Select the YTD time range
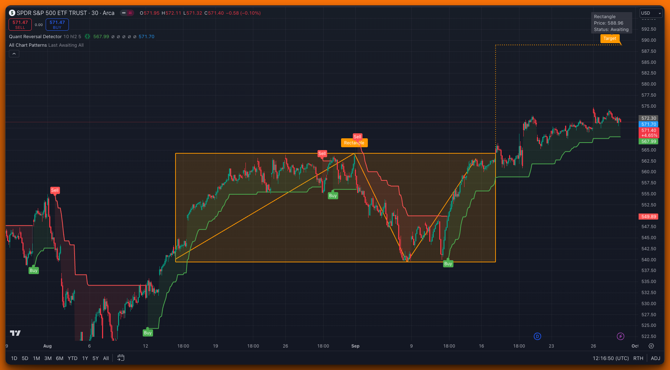The width and height of the screenshot is (670, 370). (72, 358)
